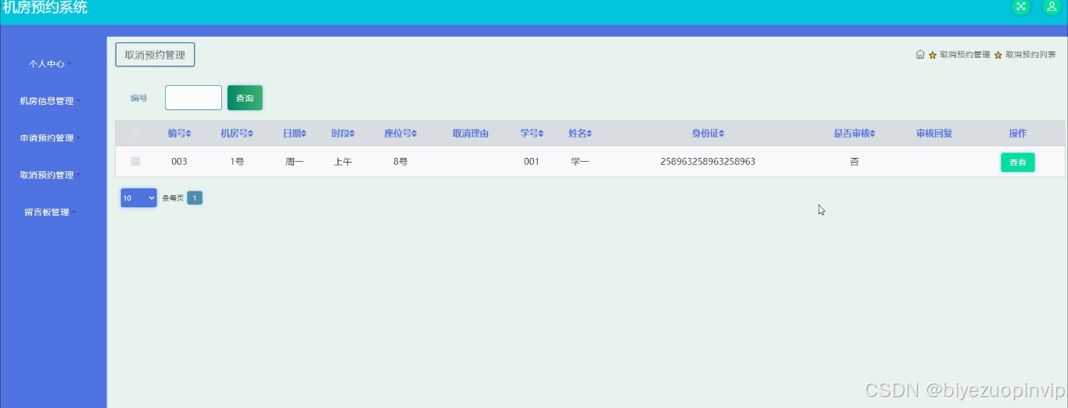Viewport: 1068px width, 408px height.
Task: Sort by 学号 column arrows
Action: click(x=541, y=134)
